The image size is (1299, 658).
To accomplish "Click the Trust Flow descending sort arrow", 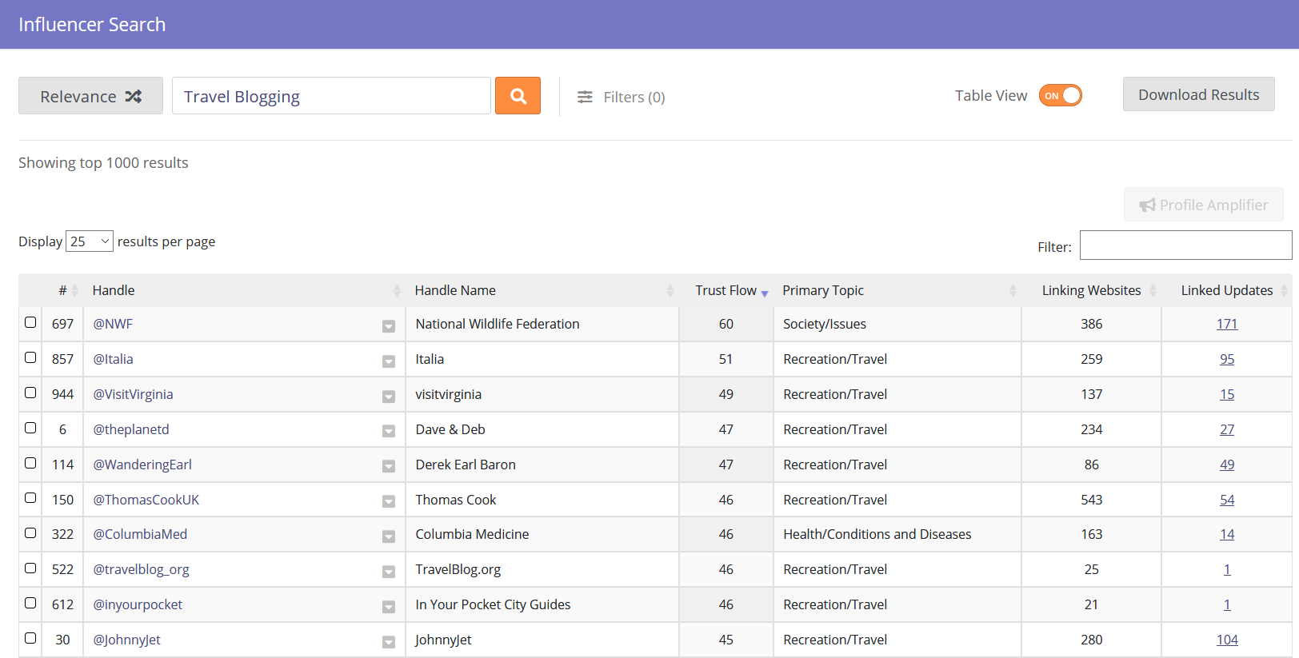I will pyautogui.click(x=765, y=293).
